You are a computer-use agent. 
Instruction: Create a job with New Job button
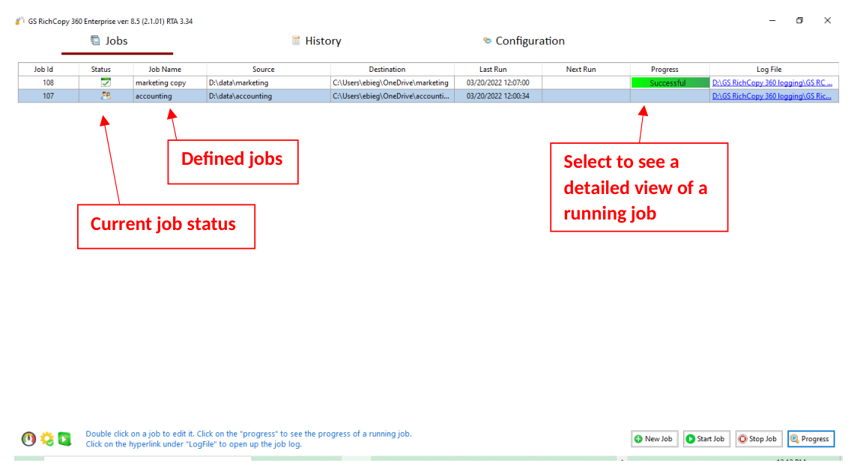(x=654, y=439)
